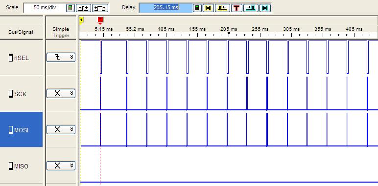Go to trigger with red T icon

click(x=236, y=8)
